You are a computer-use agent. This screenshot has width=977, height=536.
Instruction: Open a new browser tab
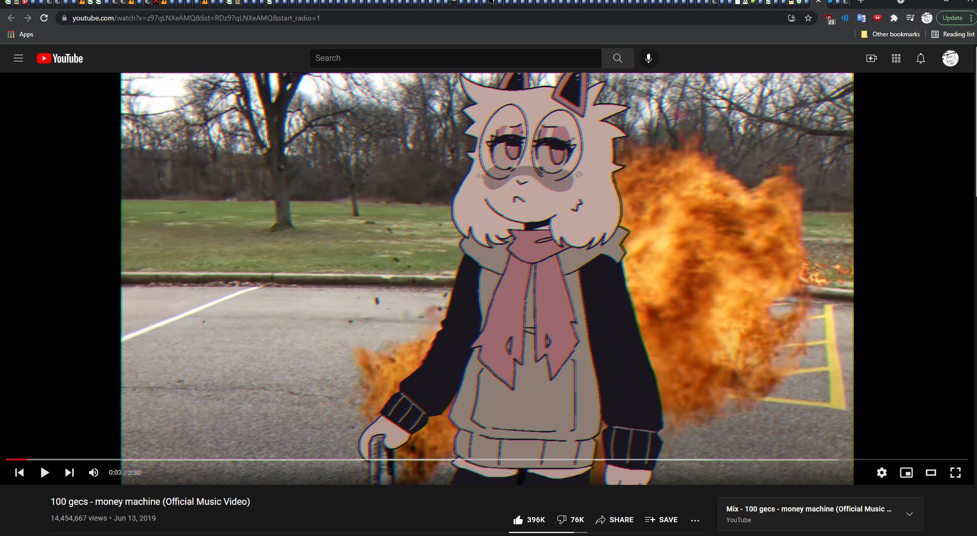click(x=861, y=2)
